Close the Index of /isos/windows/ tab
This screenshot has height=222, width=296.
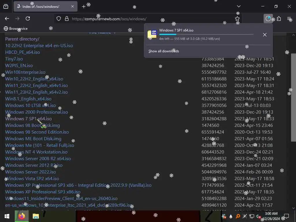pyautogui.click(x=73, y=6)
